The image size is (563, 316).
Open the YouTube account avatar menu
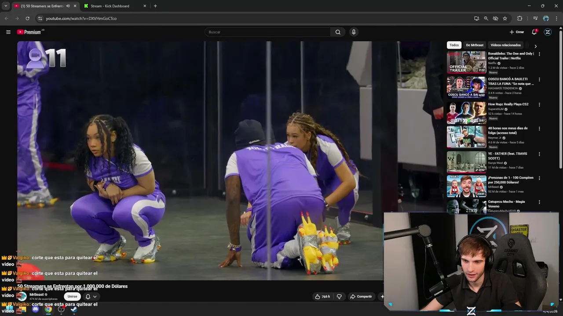[548, 32]
